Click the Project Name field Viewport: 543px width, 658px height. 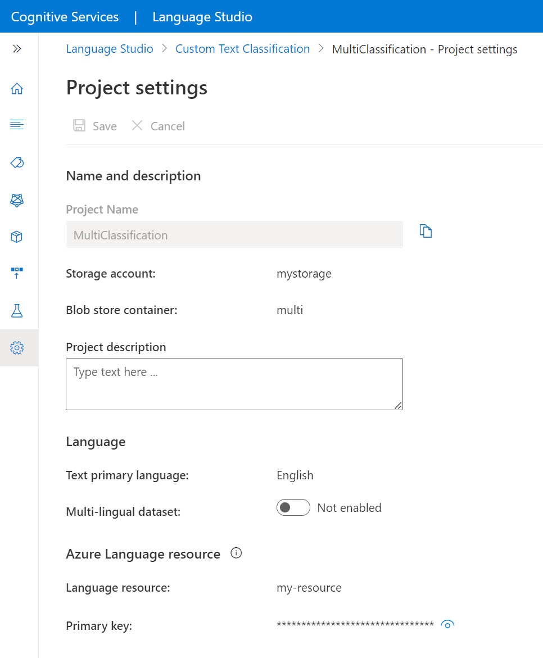[234, 234]
